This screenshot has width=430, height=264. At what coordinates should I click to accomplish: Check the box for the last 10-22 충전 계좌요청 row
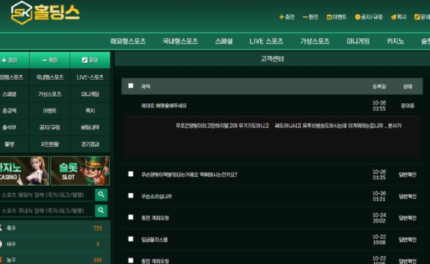click(131, 260)
